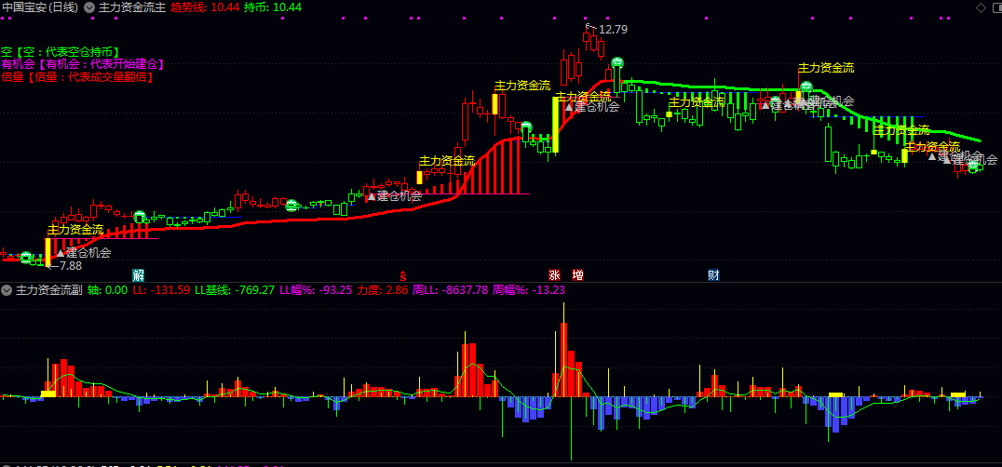Open the 增 event marker
This screenshot has height=467, width=1002.
pos(577,275)
